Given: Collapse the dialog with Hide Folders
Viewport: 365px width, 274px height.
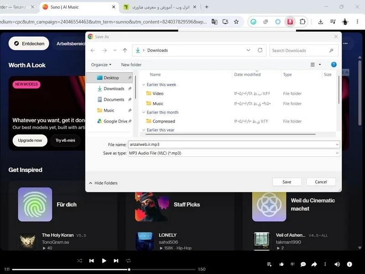Looking at the screenshot, I should coord(103,183).
